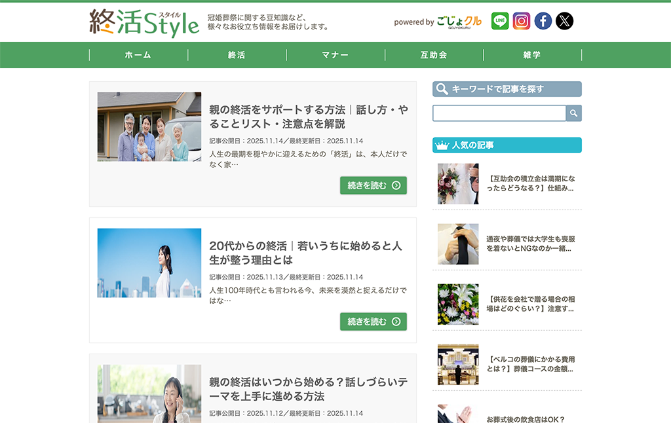
Task: Click the Facebook icon in header
Action: (543, 21)
